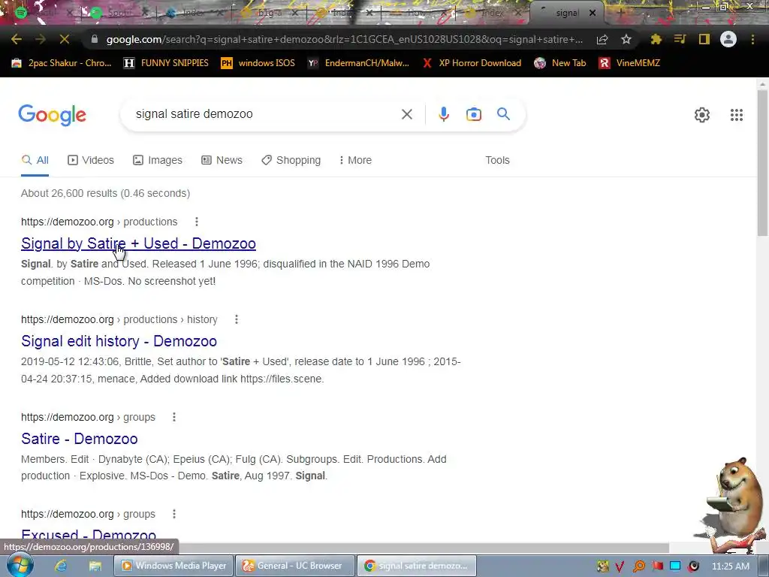
Task: Click the Google logo
Action: pos(52,115)
